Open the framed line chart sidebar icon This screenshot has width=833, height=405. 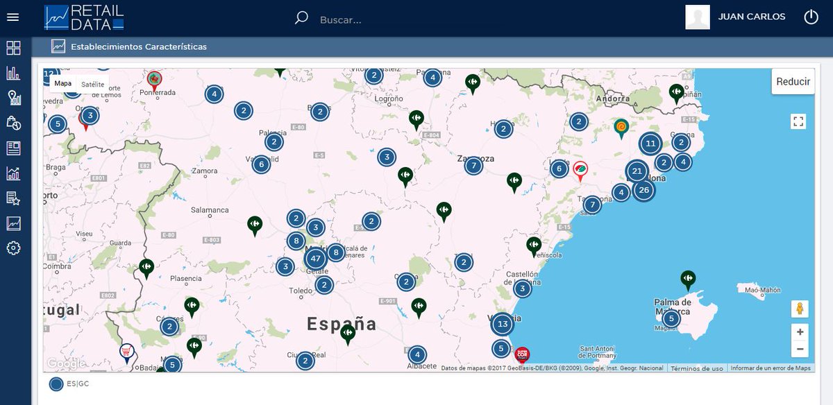(13, 223)
